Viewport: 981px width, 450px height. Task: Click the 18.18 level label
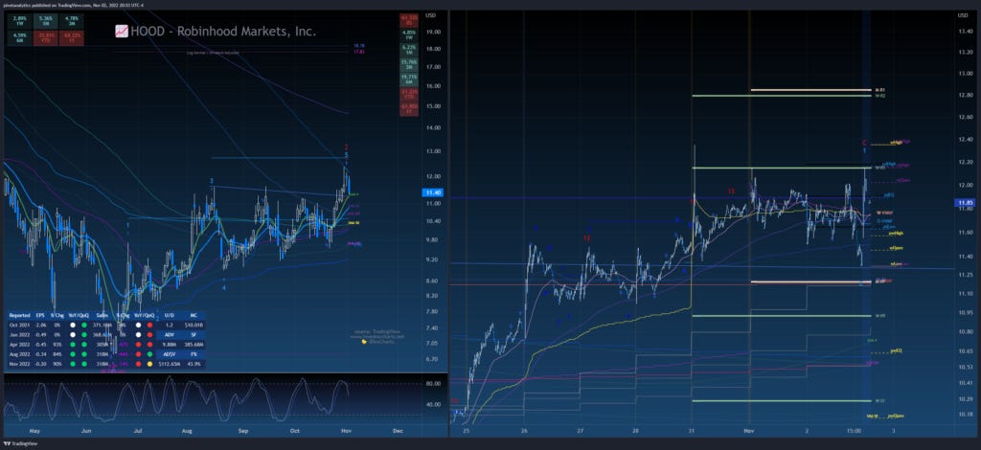(358, 46)
